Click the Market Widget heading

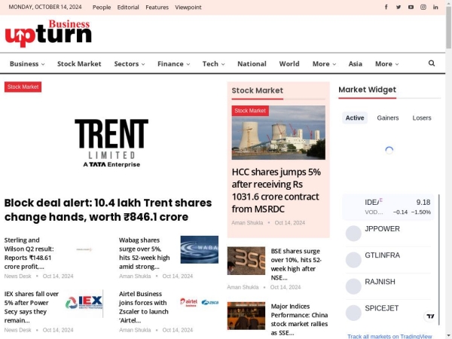coord(368,90)
